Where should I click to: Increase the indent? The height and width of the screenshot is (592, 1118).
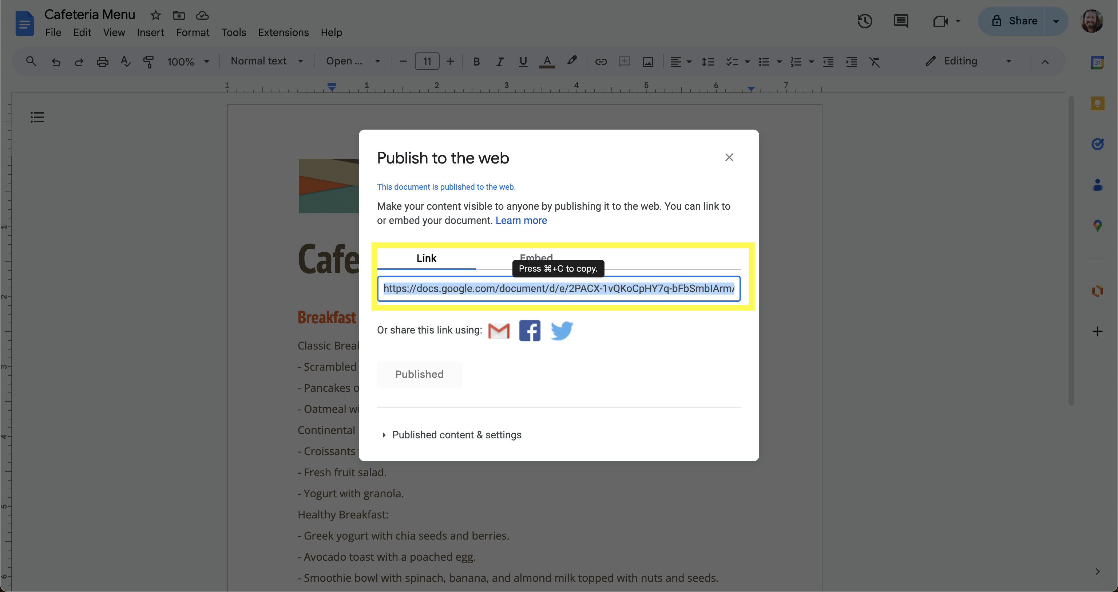[x=851, y=62]
